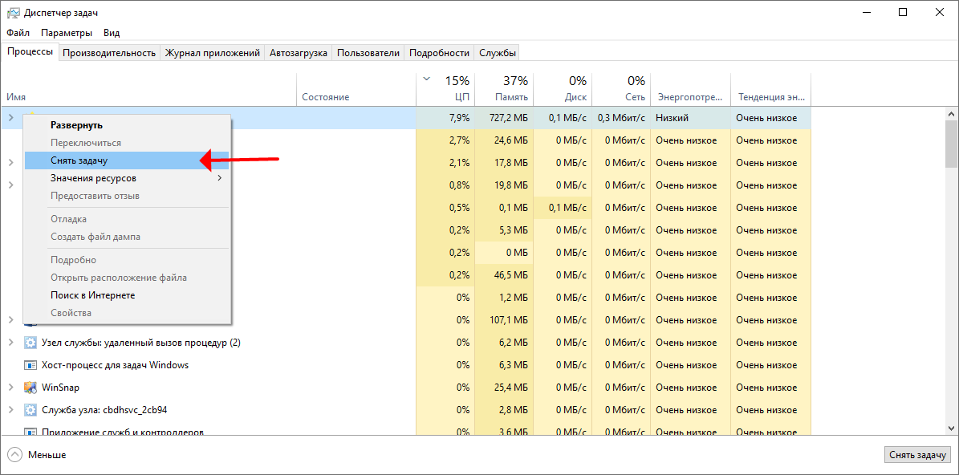Sort by the Память column header
Viewport: 959px width, 475px height.
504,90
